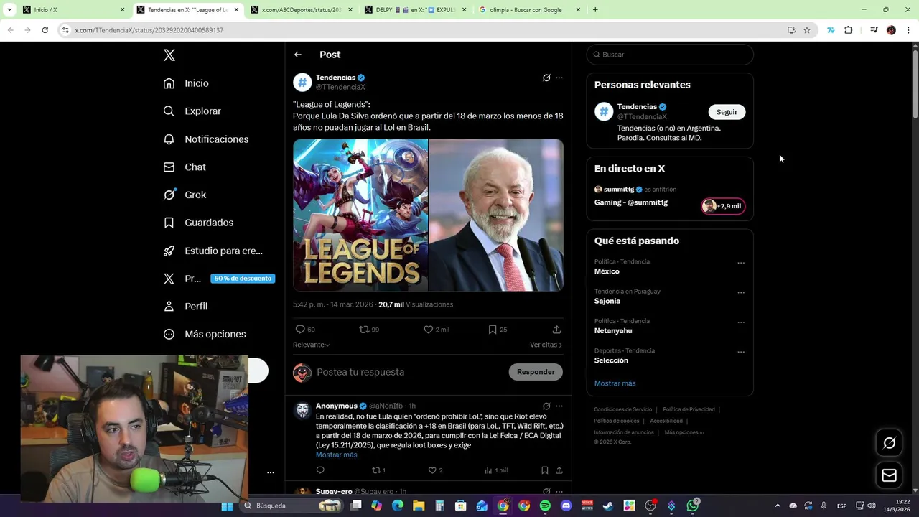Click 50 % de descuento Premium badge
The height and width of the screenshot is (517, 919).
pyautogui.click(x=243, y=279)
